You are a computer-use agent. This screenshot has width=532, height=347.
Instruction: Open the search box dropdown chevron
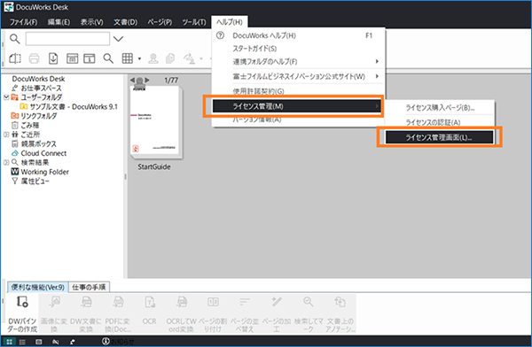pos(118,39)
